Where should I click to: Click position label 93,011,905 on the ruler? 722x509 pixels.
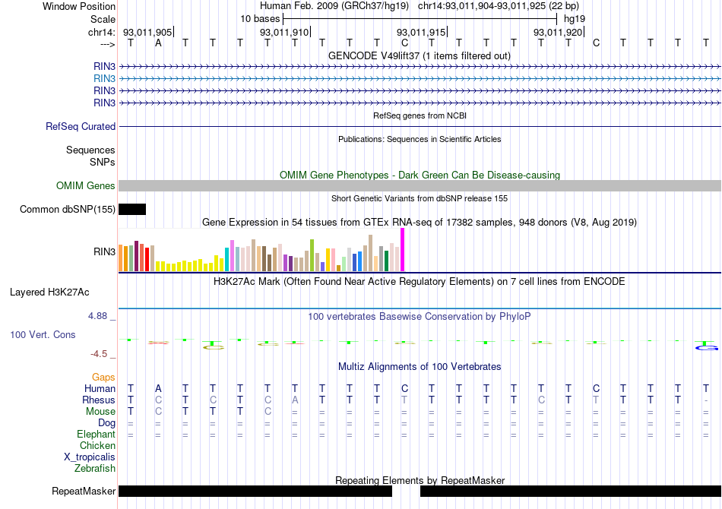(147, 32)
